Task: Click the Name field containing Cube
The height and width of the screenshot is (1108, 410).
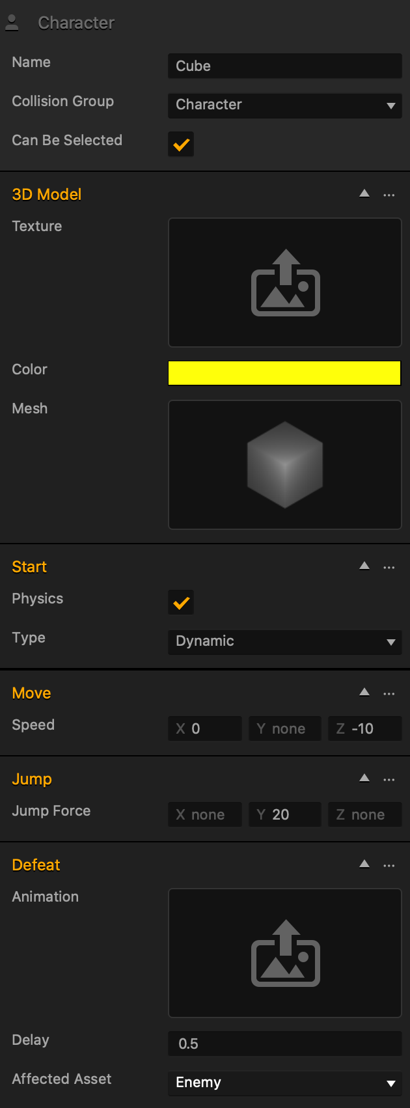Action: click(285, 66)
